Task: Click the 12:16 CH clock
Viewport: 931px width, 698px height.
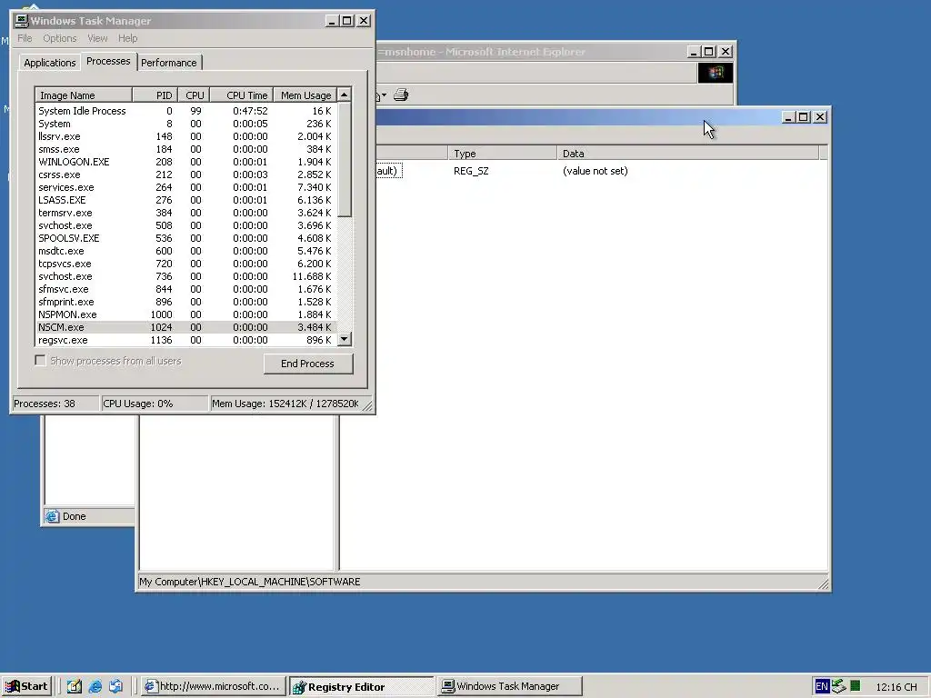Action: [x=896, y=687]
